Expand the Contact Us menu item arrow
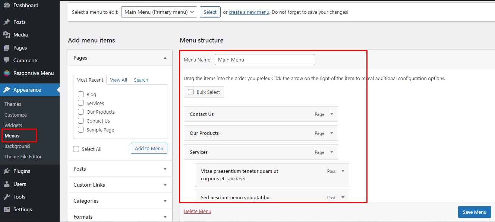The width and height of the screenshot is (495, 222). coord(332,114)
